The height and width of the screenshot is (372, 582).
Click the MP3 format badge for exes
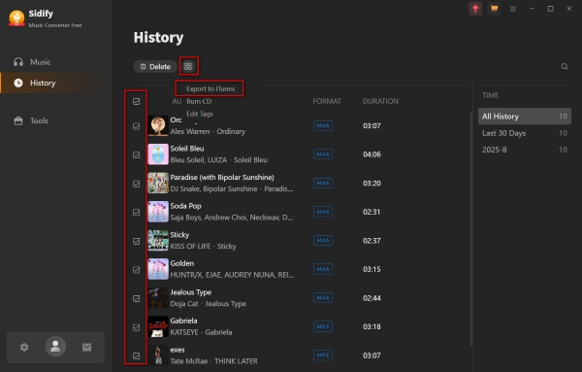pos(323,355)
